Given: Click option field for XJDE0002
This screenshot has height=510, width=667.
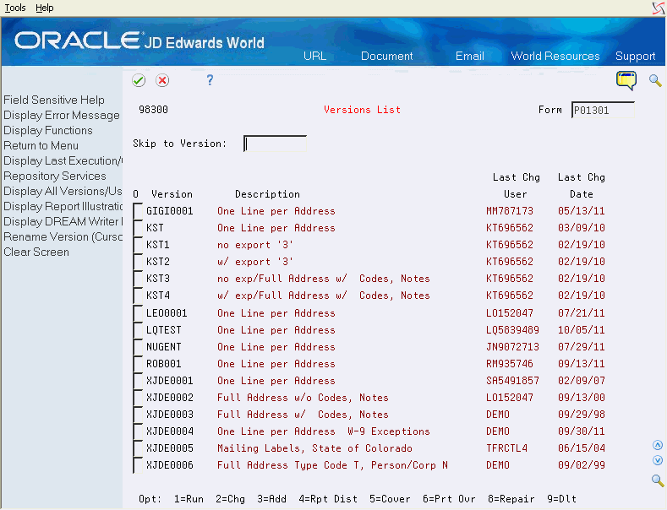Looking at the screenshot, I should 138,398.
